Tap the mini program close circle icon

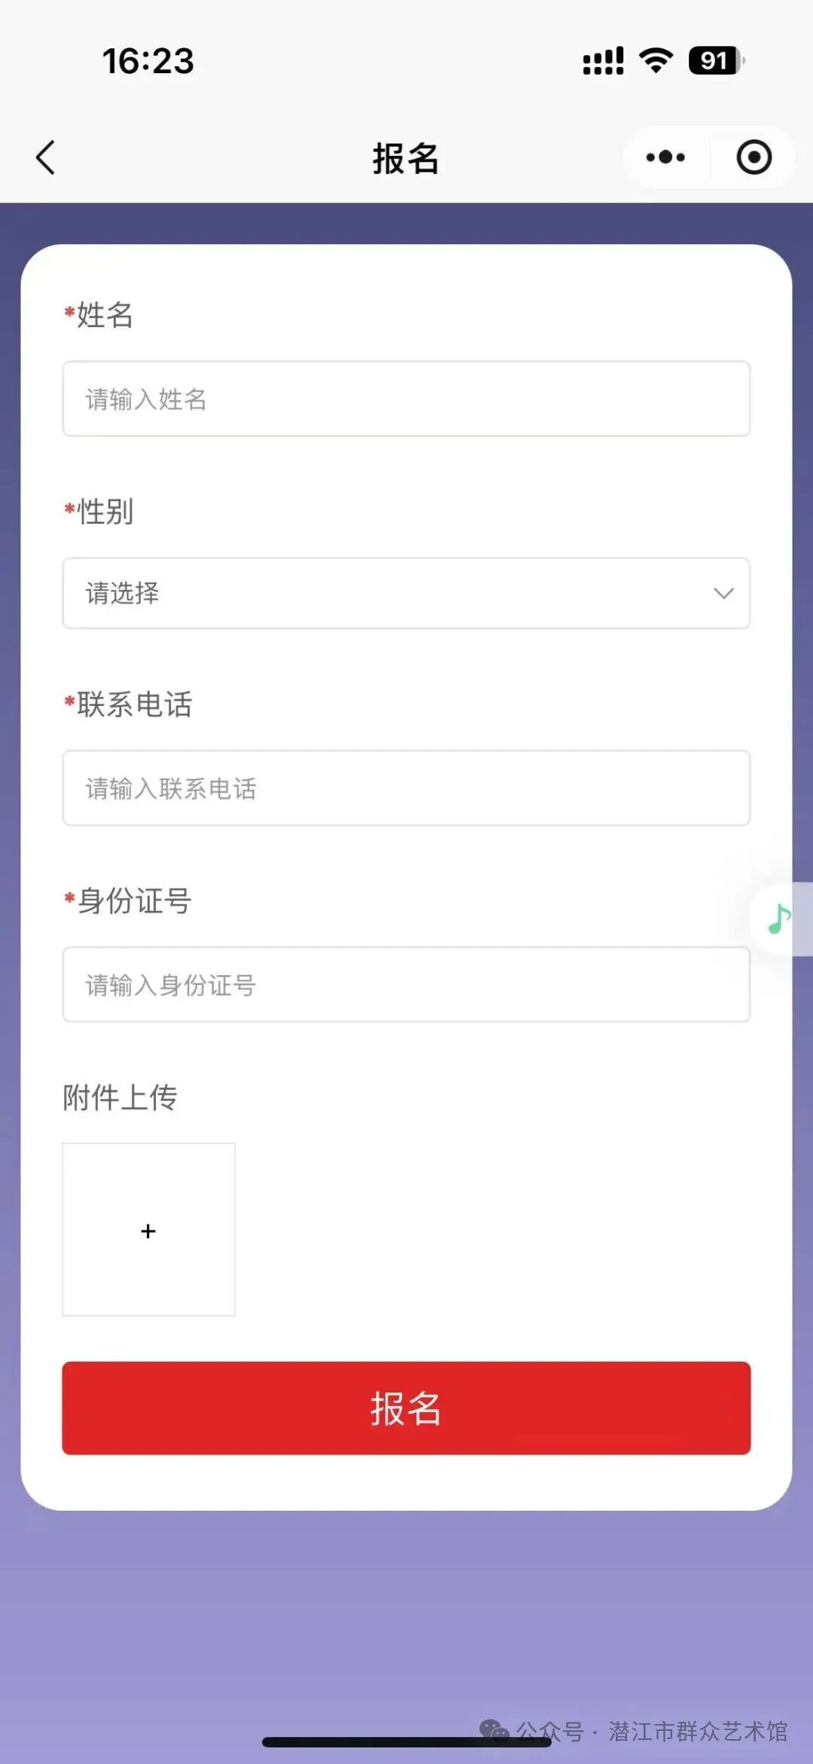[x=754, y=157]
